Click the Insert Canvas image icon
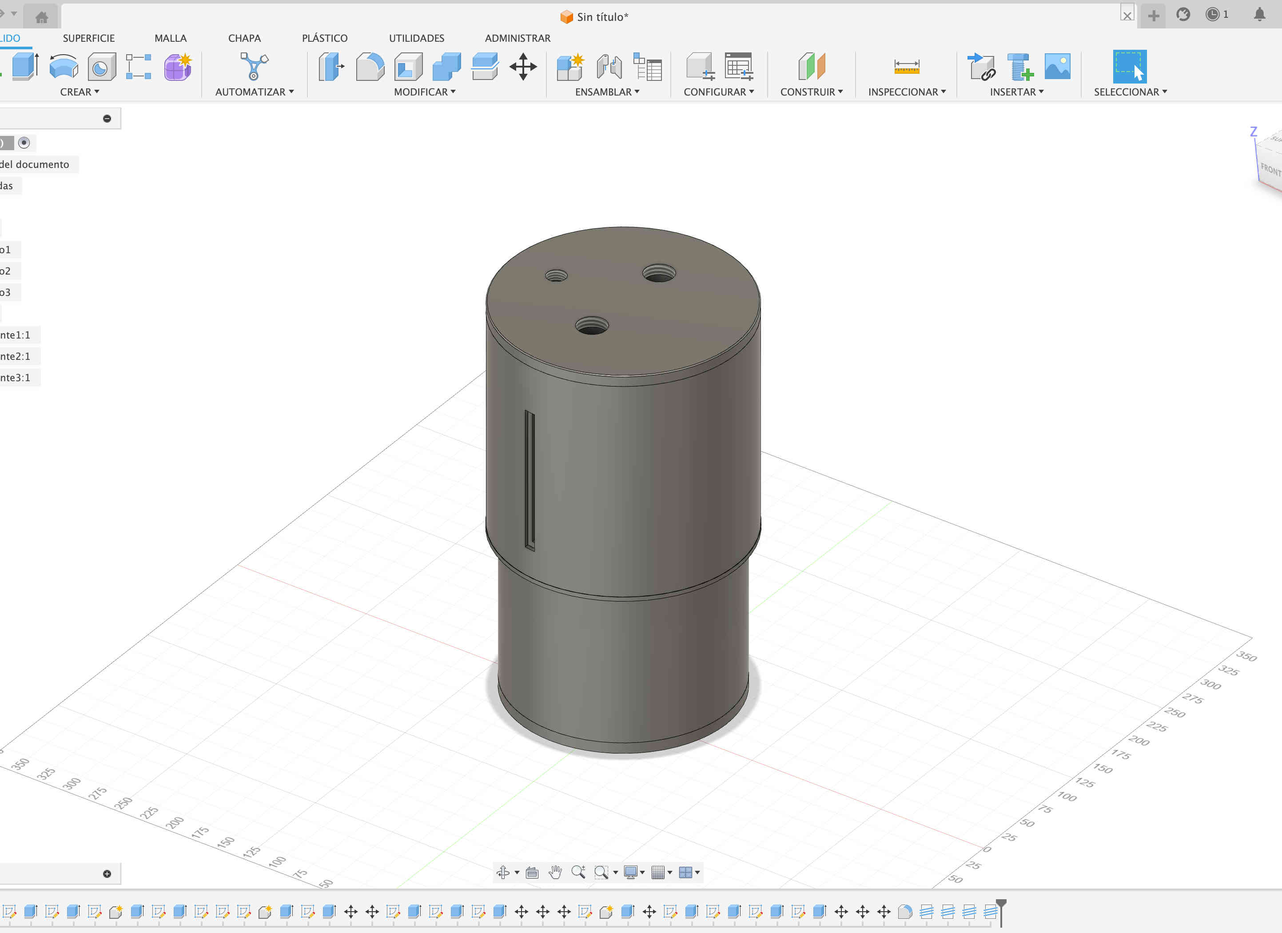Image resolution: width=1282 pixels, height=933 pixels. click(x=1058, y=66)
